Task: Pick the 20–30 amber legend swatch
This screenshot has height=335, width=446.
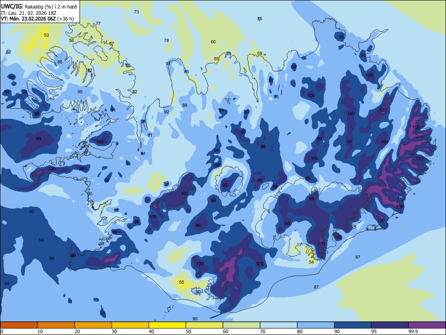Action: 93,325
